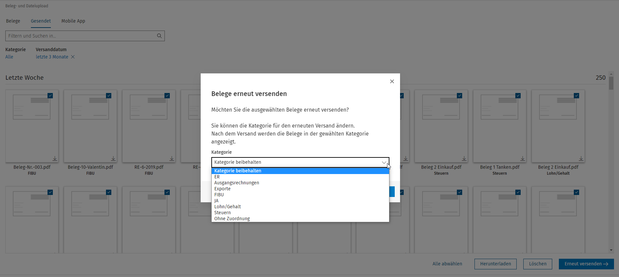
Task: Click the 'Alle abwählen' link
Action: 447,264
